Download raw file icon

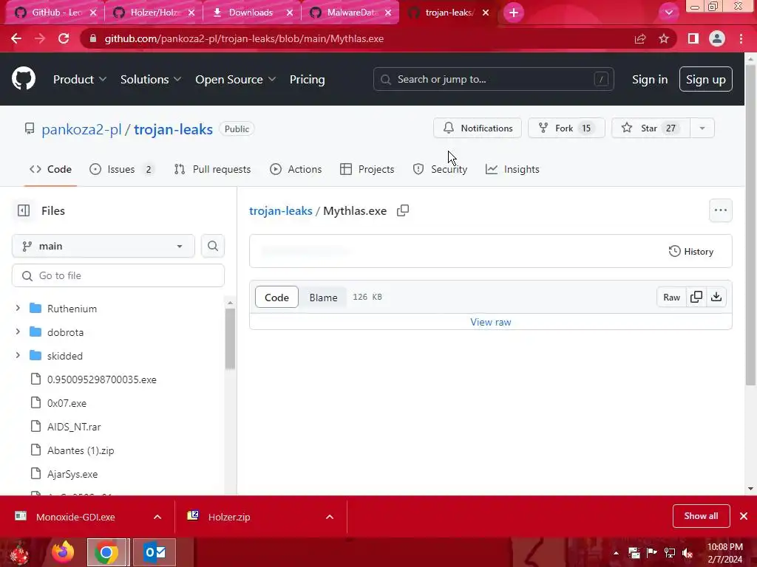click(716, 297)
